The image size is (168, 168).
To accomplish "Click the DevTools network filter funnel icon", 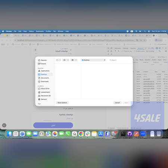I will click(x=115, y=51).
